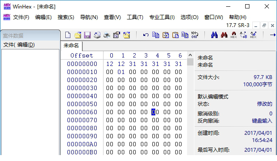Viewport: 277px width, 161px height.
Task: Click the Offset column header
Action: (82, 55)
